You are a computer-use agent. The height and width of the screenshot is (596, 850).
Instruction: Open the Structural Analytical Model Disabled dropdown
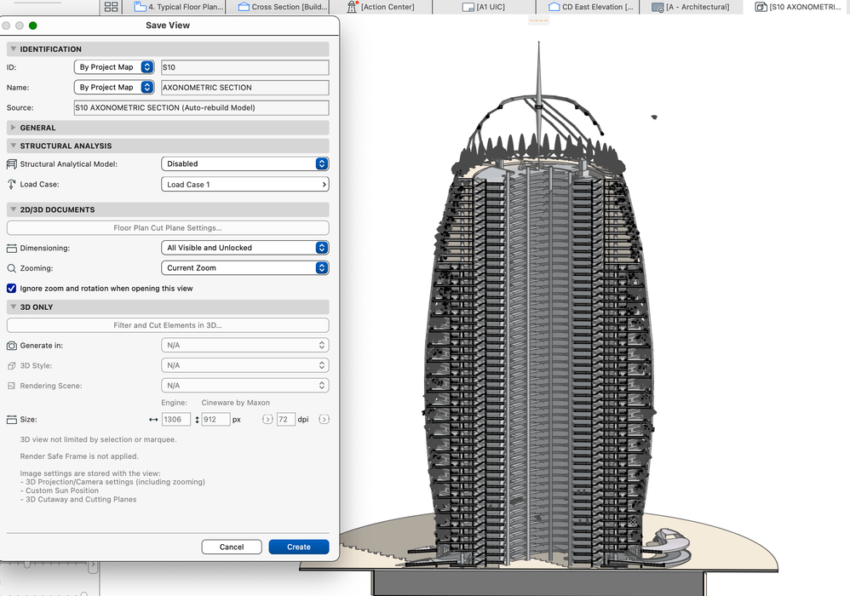click(x=244, y=163)
